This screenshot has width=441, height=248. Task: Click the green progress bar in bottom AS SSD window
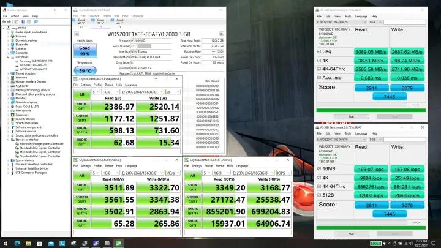point(371,227)
